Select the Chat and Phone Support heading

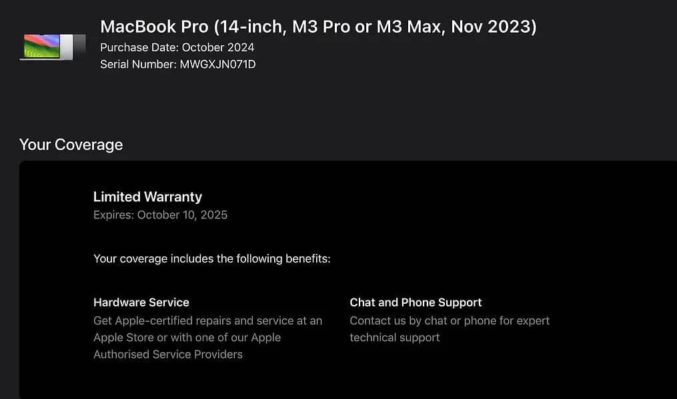pyautogui.click(x=416, y=302)
